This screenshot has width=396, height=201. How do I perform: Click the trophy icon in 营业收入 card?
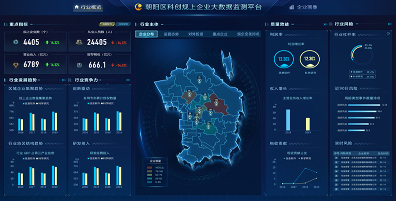point(15,65)
